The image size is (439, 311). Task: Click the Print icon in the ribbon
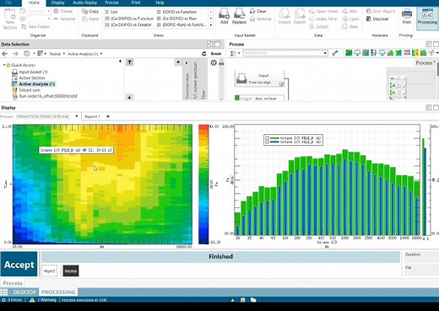pos(406,13)
